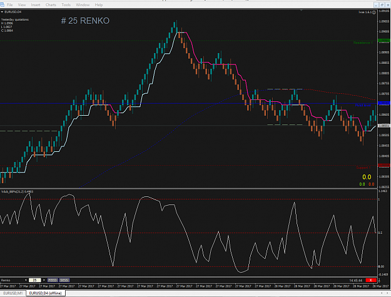Switch to the EURUSD,M1 chart tab
This screenshot has width=391, height=297.
click(13, 293)
